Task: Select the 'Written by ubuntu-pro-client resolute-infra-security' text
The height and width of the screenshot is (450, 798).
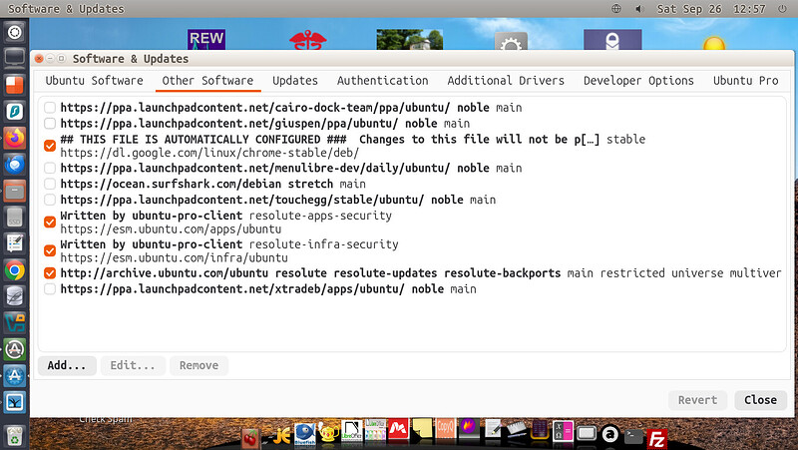Action: pyautogui.click(x=229, y=244)
